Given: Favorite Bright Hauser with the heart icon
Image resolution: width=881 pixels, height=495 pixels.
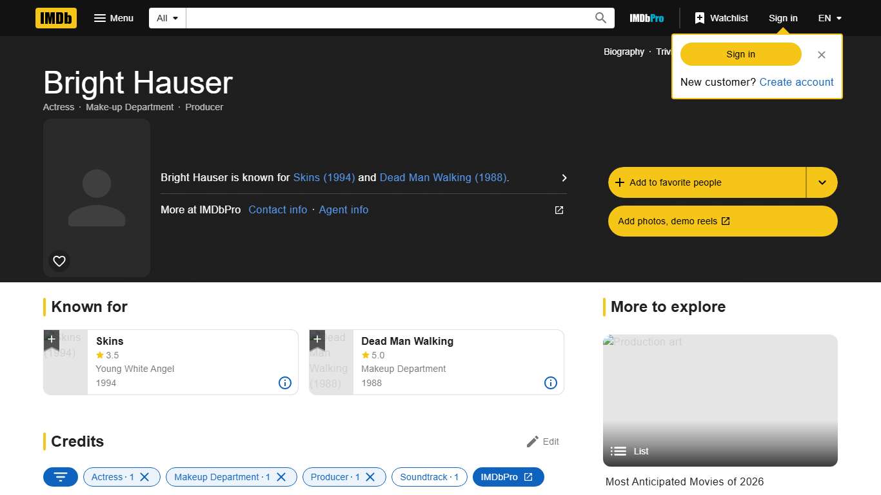Looking at the screenshot, I should click(x=59, y=260).
